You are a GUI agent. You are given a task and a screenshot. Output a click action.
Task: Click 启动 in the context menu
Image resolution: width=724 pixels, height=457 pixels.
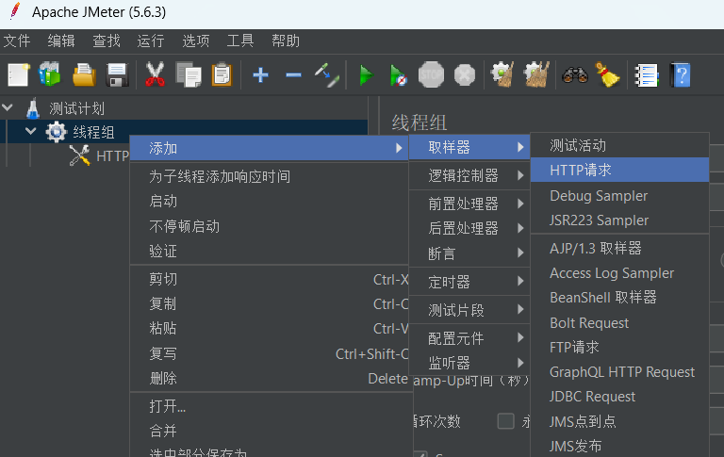click(x=270, y=202)
